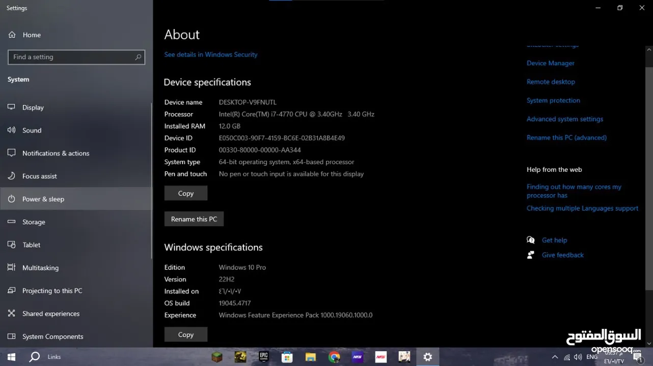This screenshot has height=366, width=653.
Task: Select Focus assist
Action: (x=76, y=176)
